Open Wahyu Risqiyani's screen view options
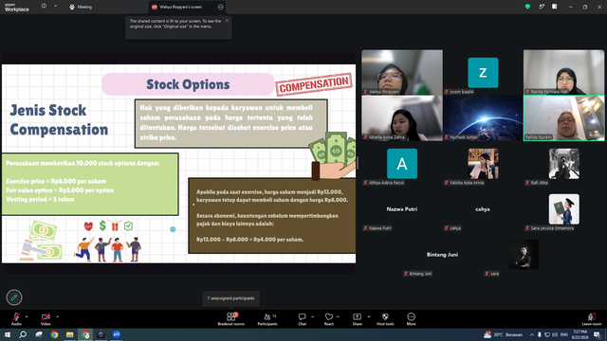The width and height of the screenshot is (607, 341). click(220, 7)
